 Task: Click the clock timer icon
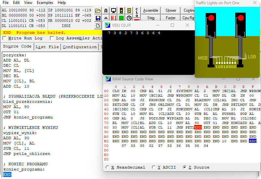[x=129, y=18]
